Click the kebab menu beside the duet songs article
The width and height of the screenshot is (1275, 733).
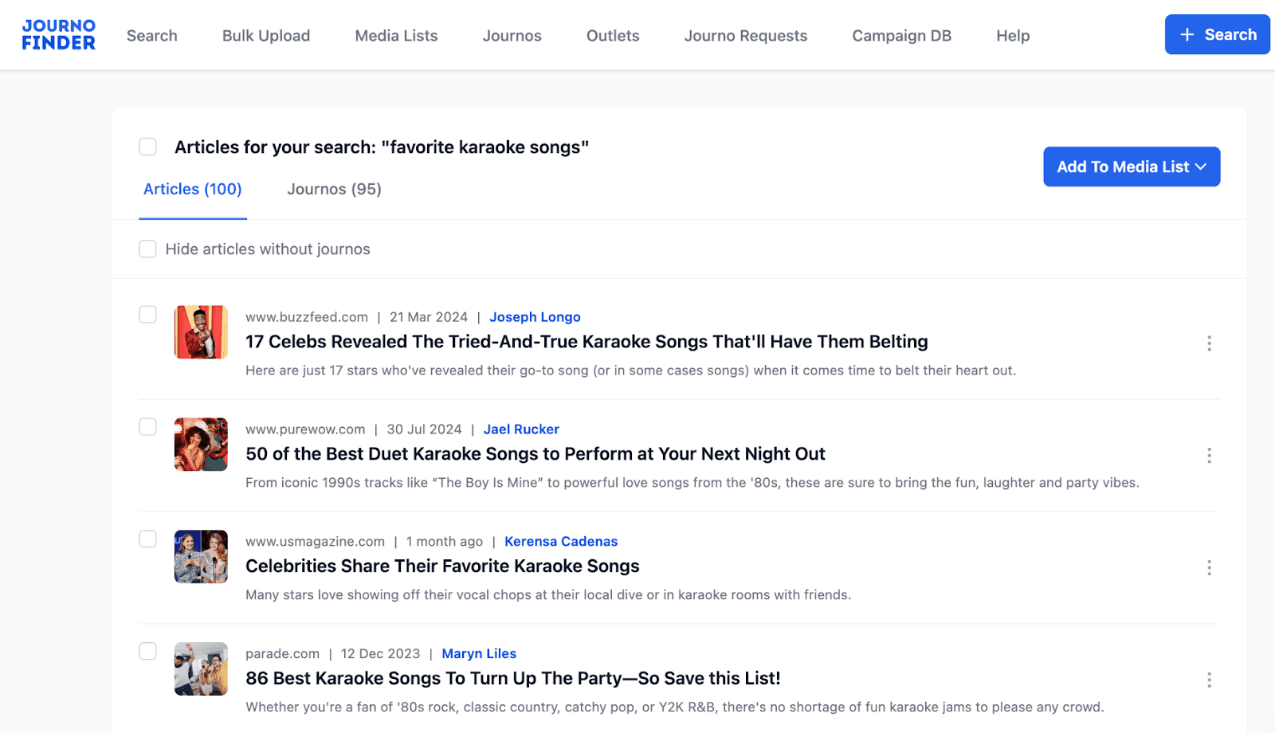[1209, 455]
